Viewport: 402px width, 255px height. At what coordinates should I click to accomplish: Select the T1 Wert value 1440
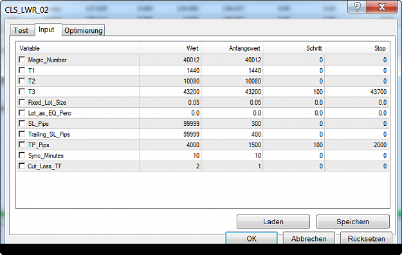pyautogui.click(x=193, y=71)
